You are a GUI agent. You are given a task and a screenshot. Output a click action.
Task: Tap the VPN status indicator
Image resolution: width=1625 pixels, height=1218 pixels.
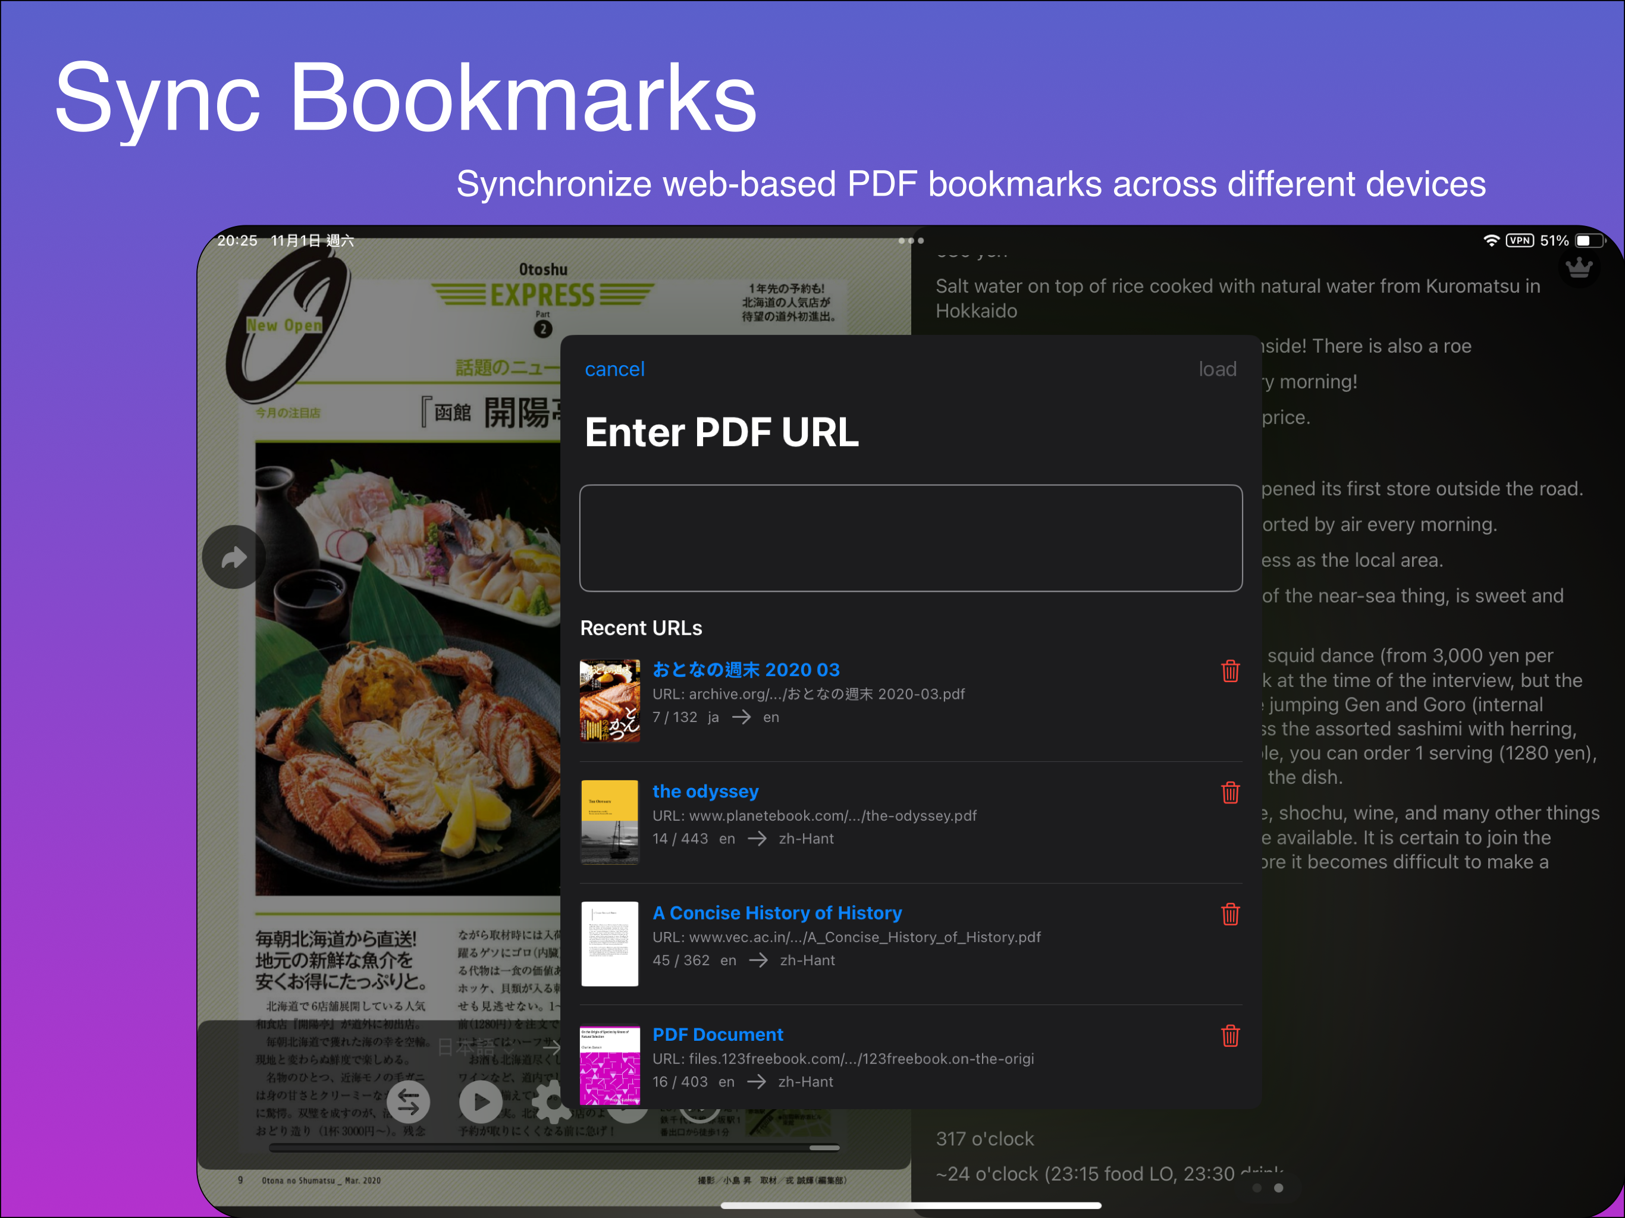click(x=1519, y=240)
